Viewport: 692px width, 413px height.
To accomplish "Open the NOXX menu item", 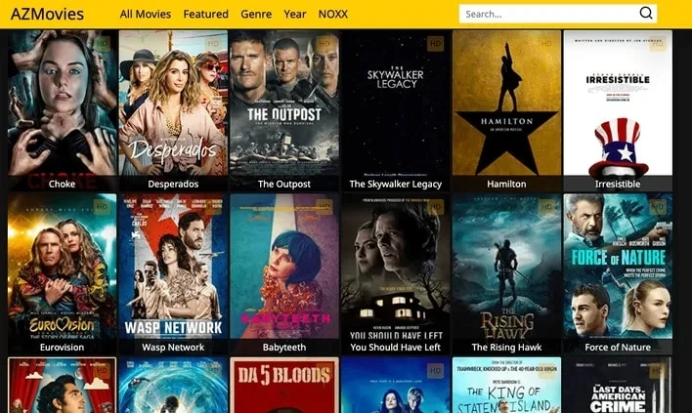I will tap(332, 14).
